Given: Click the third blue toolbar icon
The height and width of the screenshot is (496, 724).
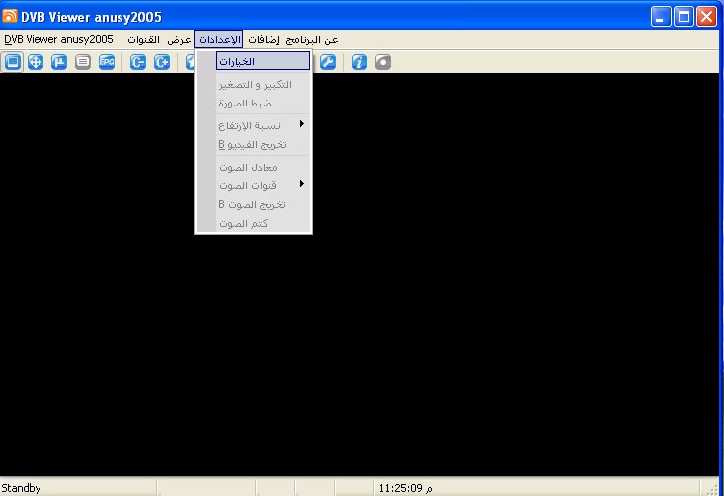Looking at the screenshot, I should [59, 62].
